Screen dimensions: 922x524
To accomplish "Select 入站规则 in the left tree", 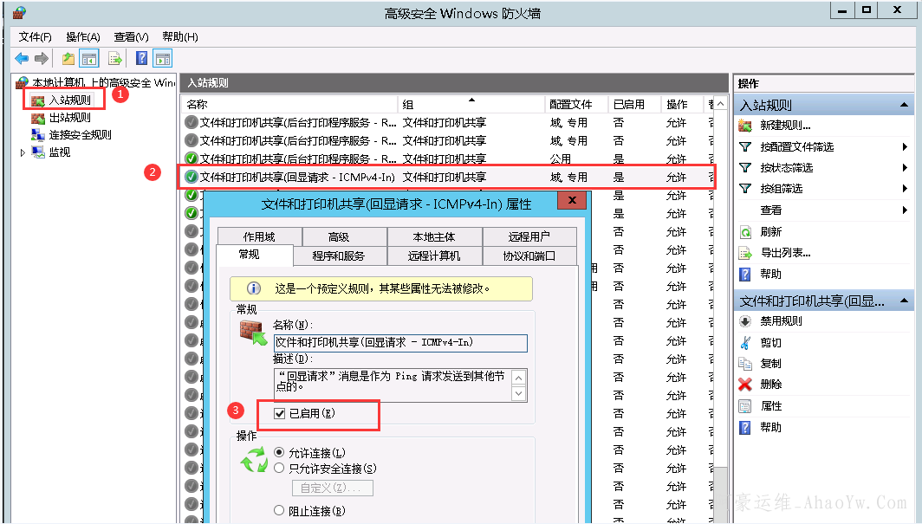I will 70,100.
